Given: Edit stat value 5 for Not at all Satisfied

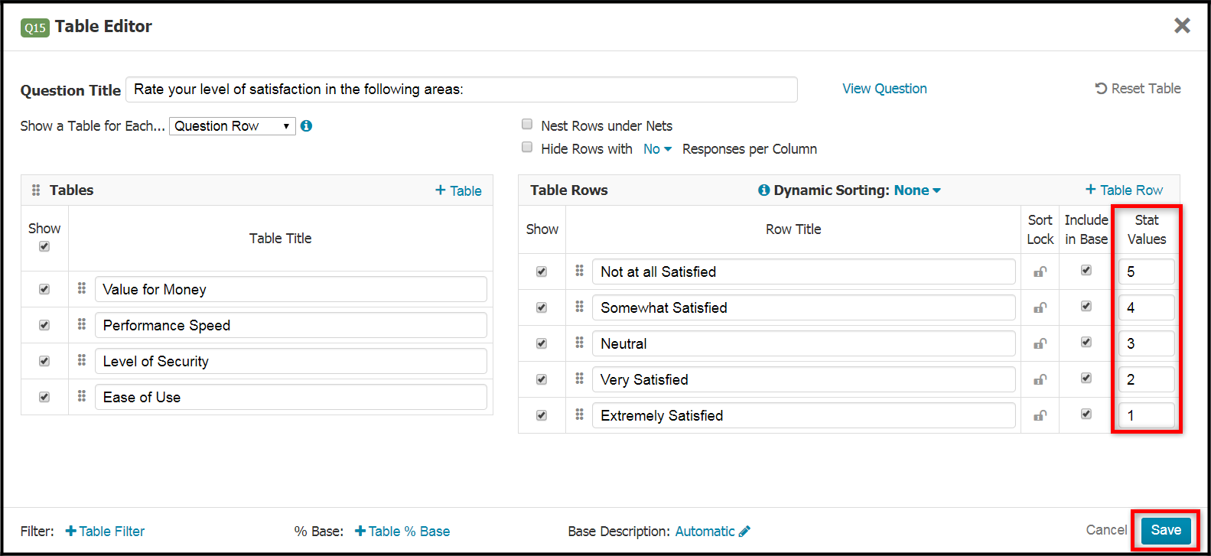Looking at the screenshot, I should point(1146,271).
